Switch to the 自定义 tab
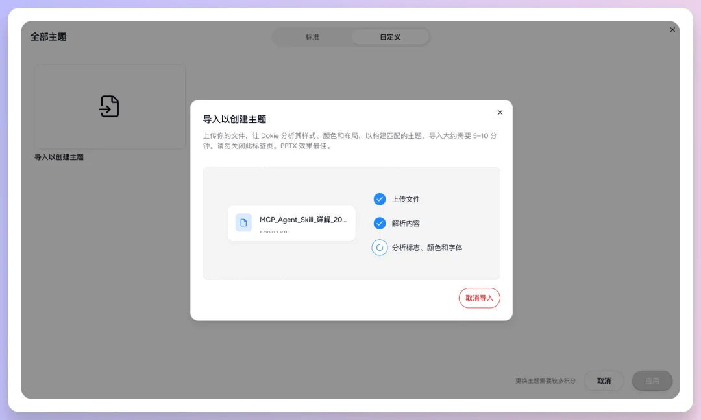This screenshot has width=701, height=420. click(390, 37)
